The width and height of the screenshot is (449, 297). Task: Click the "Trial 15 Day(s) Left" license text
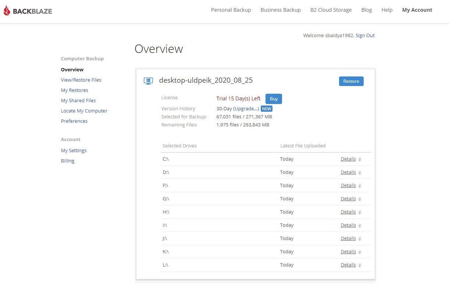[238, 99]
